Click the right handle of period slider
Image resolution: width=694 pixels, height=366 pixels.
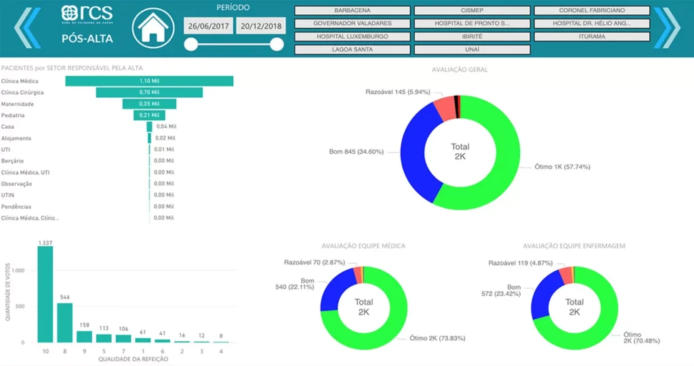[277, 45]
